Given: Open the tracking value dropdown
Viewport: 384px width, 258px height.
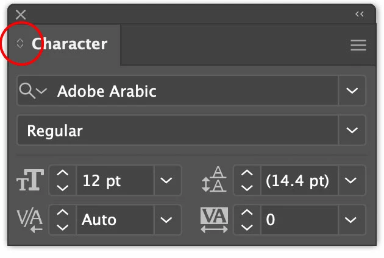Looking at the screenshot, I should tap(350, 219).
